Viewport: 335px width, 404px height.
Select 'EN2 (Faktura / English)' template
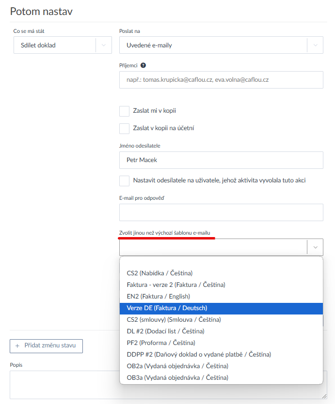click(158, 296)
